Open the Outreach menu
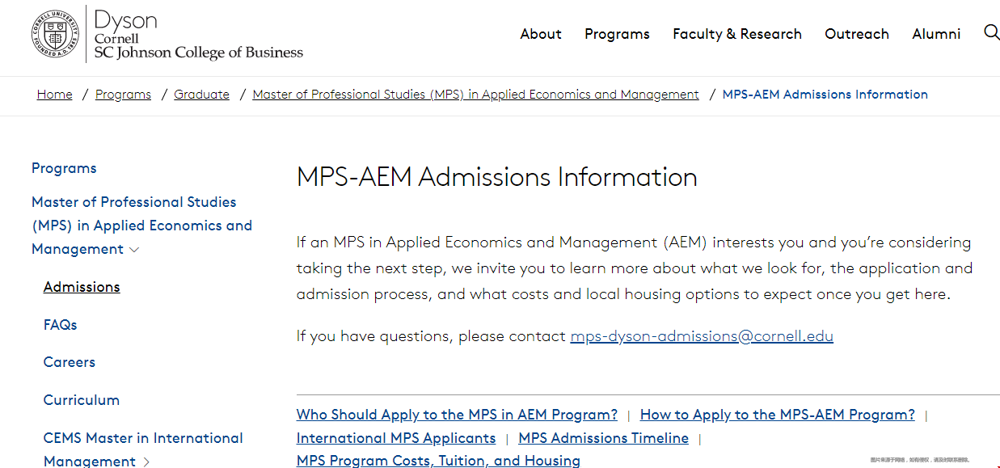The height and width of the screenshot is (468, 1000). [x=856, y=34]
